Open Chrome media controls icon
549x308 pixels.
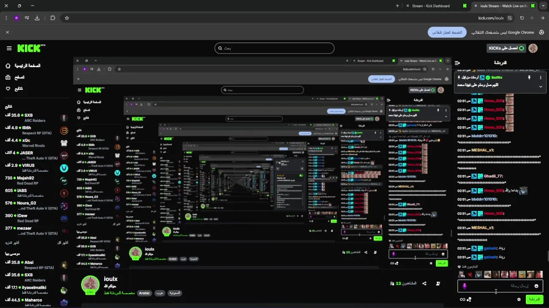pos(27,18)
